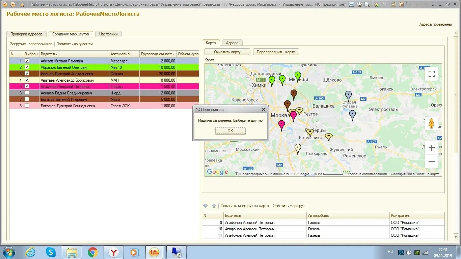Select route row number 11

click(323, 235)
